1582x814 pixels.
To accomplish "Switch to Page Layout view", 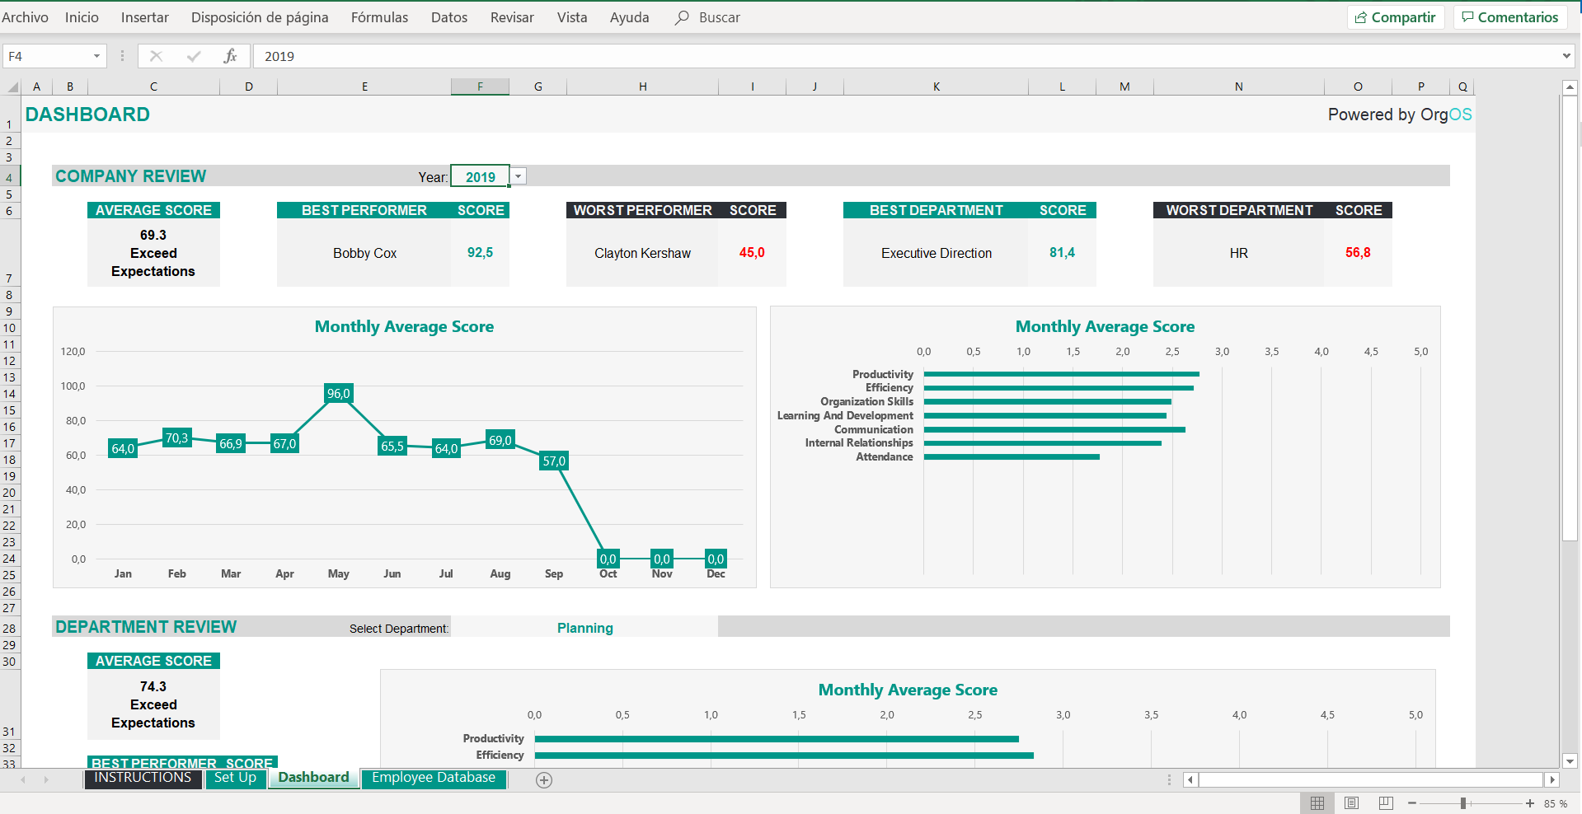I will click(1351, 803).
